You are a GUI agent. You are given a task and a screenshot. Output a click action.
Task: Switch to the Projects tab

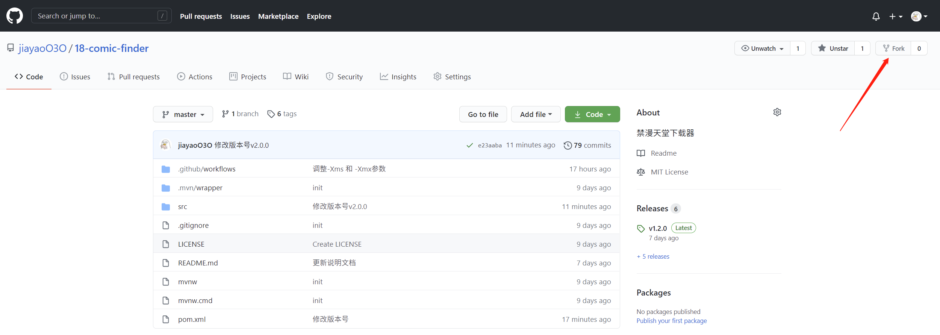tap(248, 77)
